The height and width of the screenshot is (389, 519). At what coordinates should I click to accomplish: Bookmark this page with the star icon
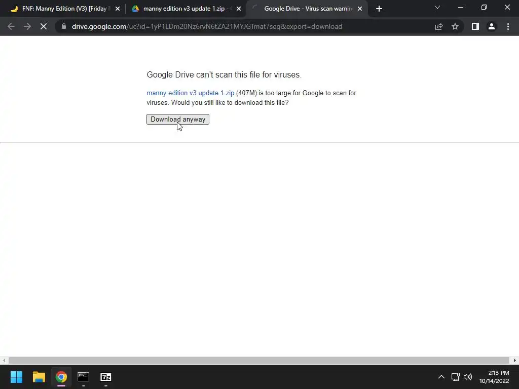click(455, 26)
